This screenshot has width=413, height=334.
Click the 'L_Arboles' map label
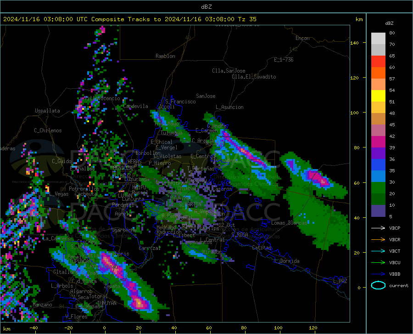(62, 286)
